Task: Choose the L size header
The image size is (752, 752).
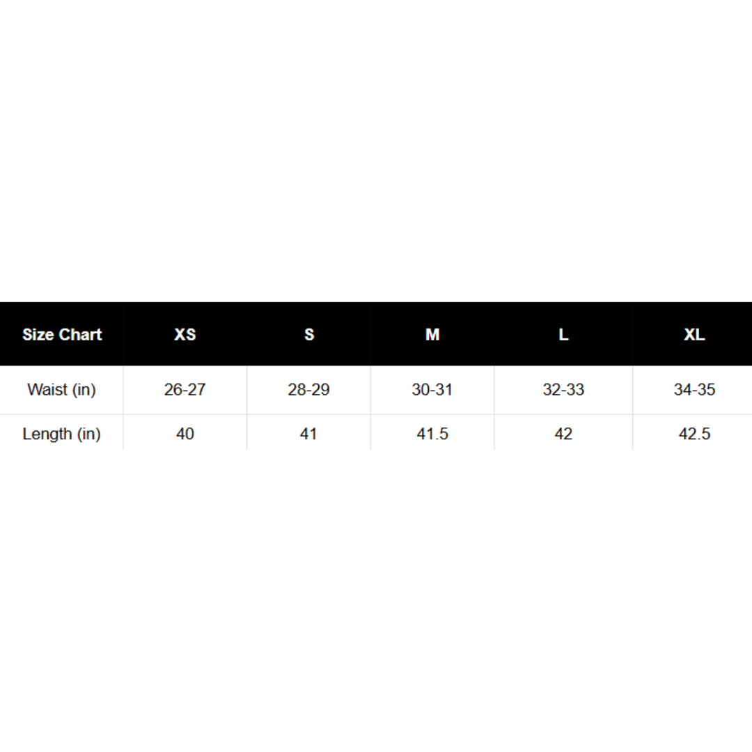Action: coord(563,334)
